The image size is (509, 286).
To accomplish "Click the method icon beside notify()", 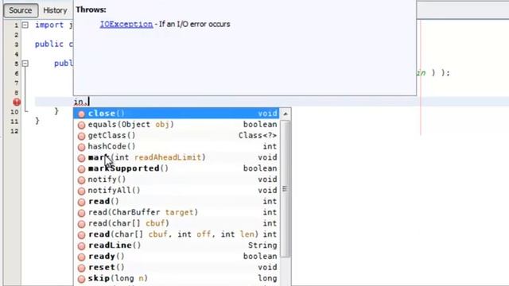I will click(81, 180).
